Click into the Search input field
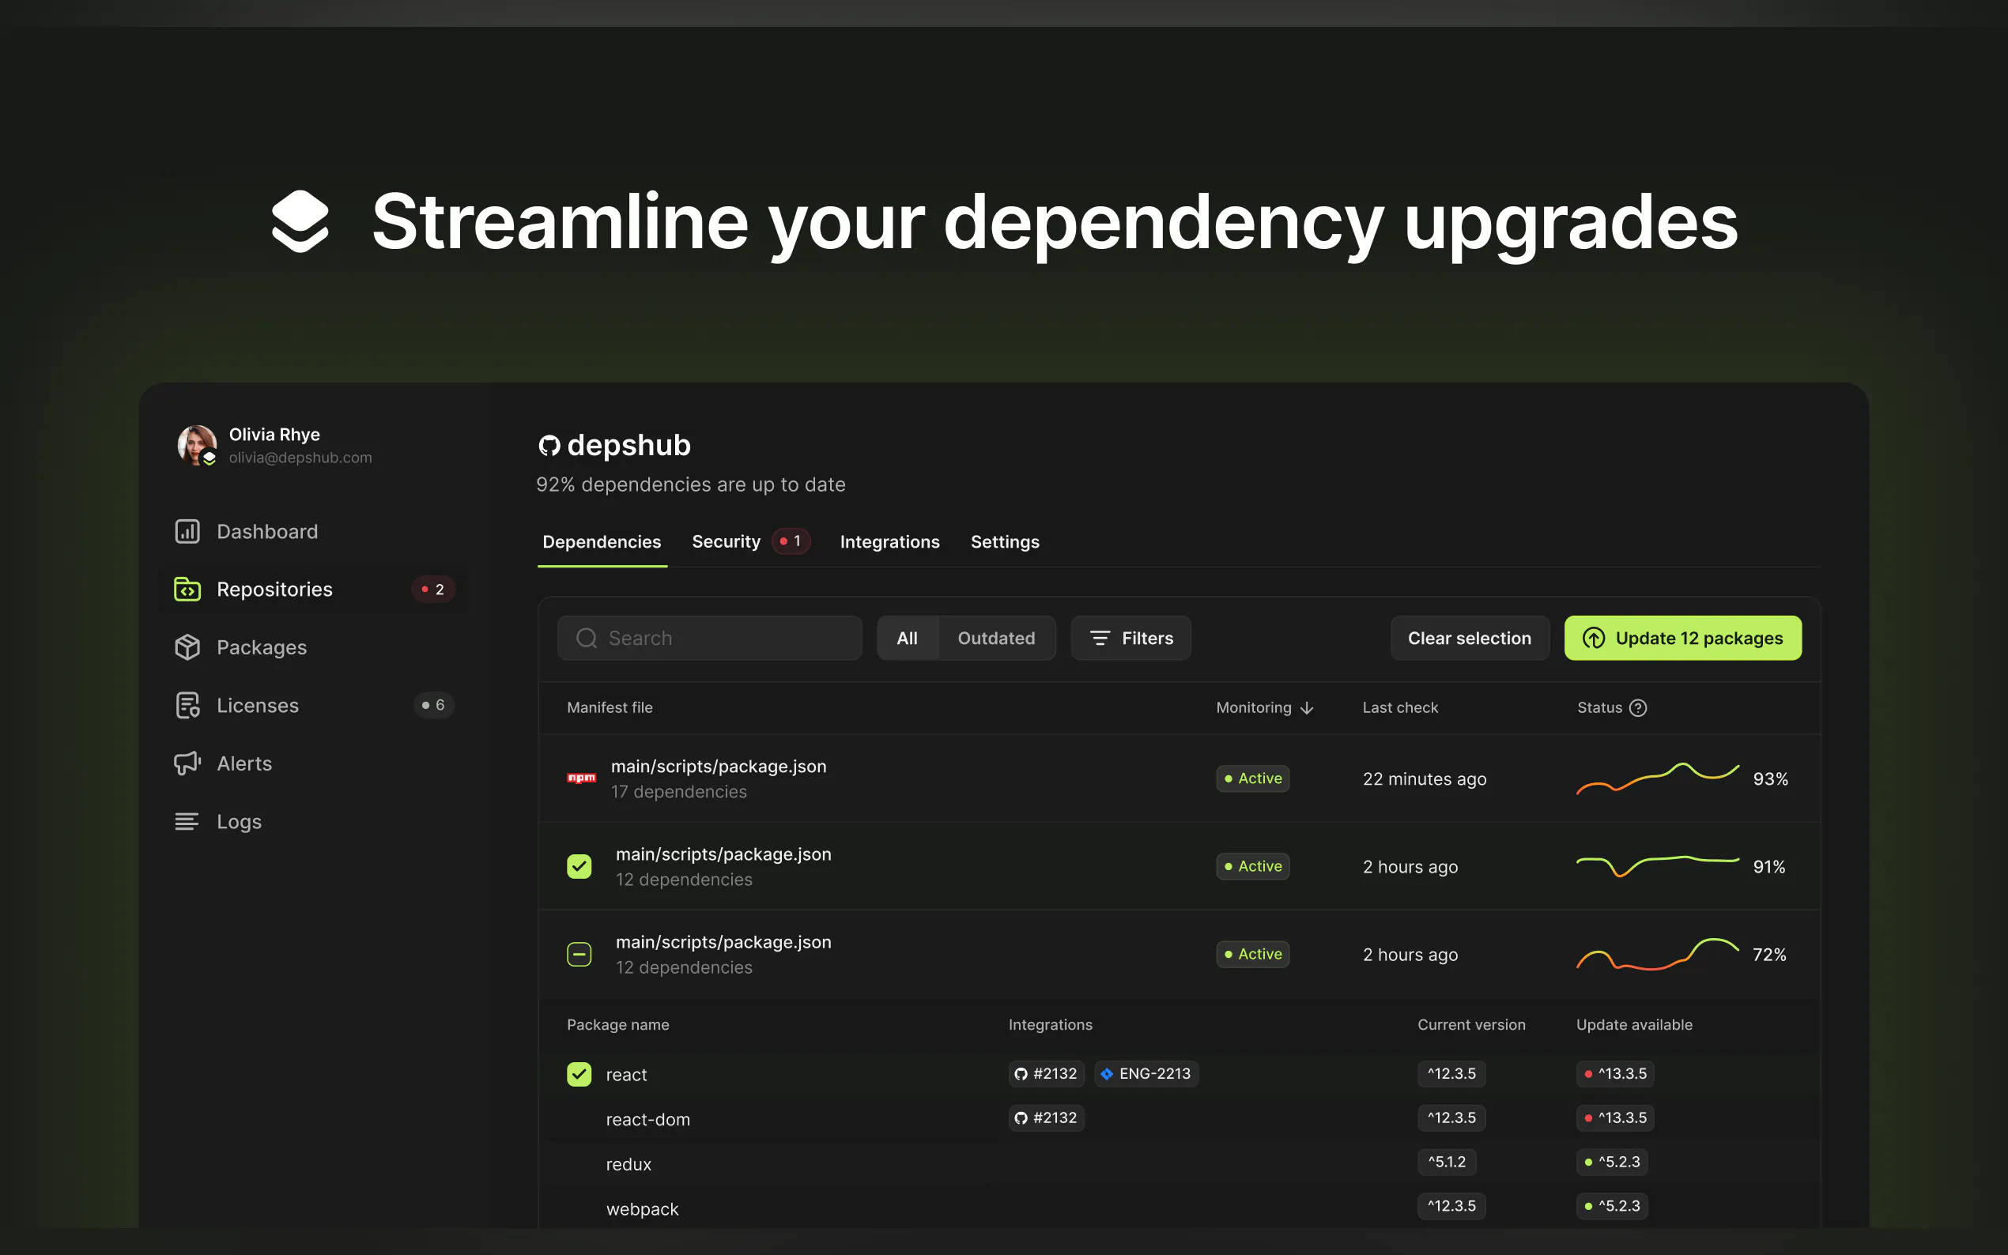This screenshot has width=2008, height=1255. point(723,639)
